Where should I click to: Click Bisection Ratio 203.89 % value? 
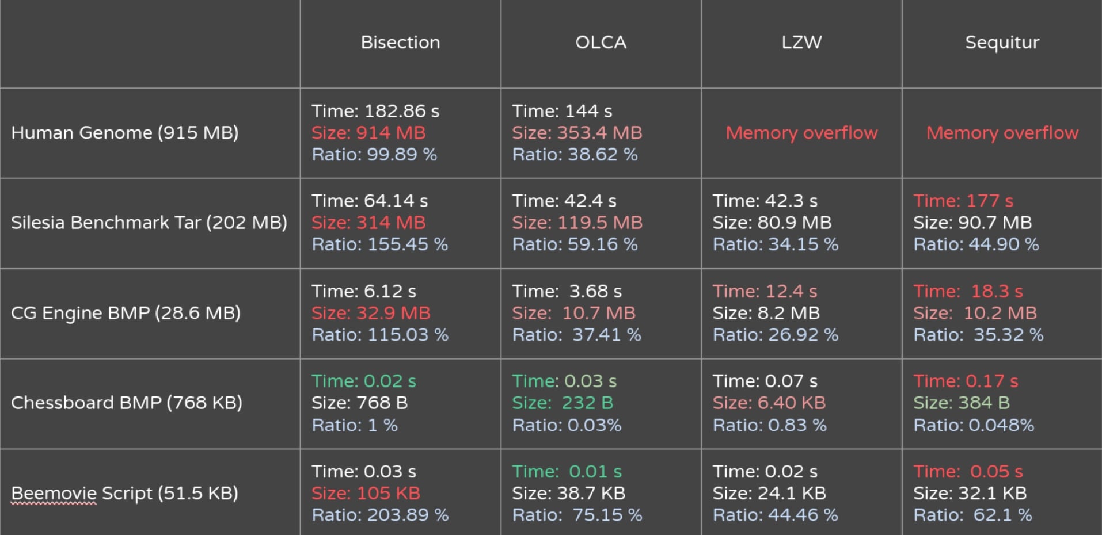point(380,515)
